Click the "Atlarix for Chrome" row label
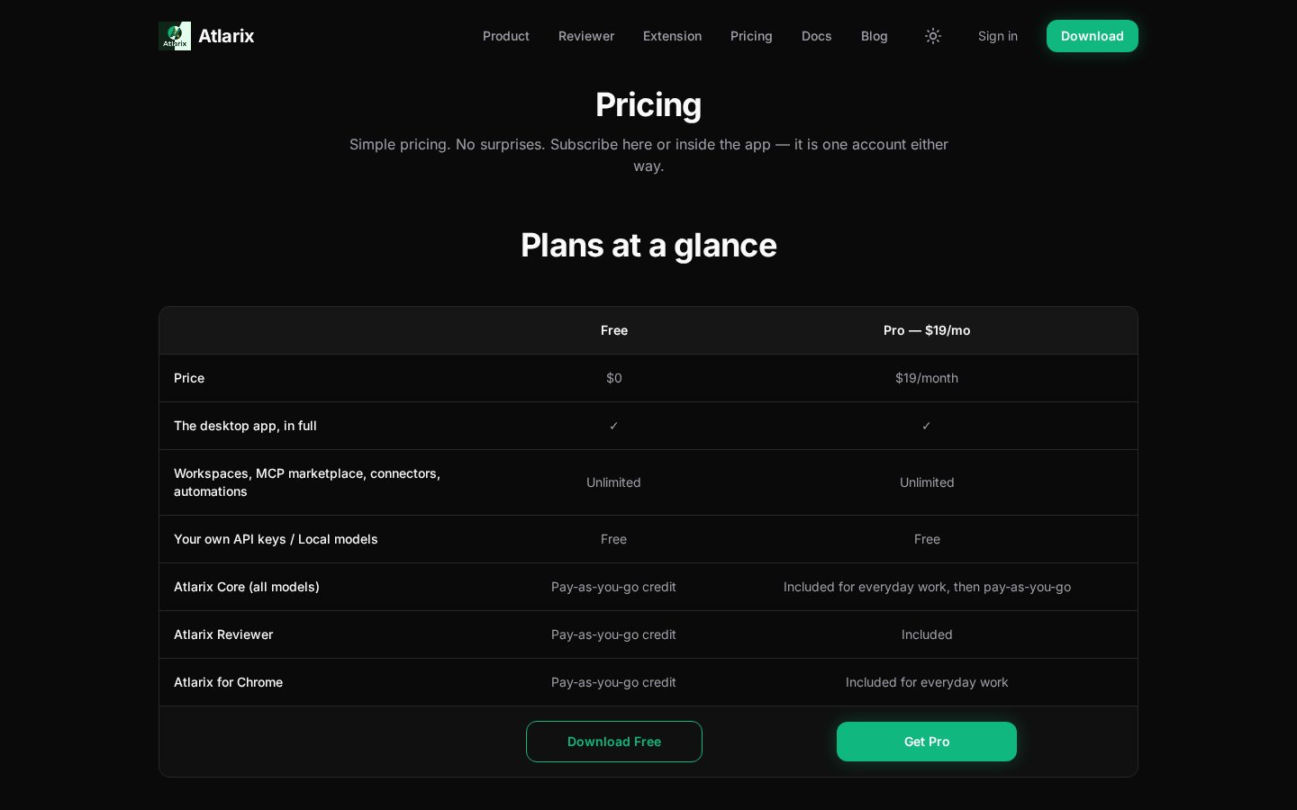1297x810 pixels. pyautogui.click(x=228, y=682)
